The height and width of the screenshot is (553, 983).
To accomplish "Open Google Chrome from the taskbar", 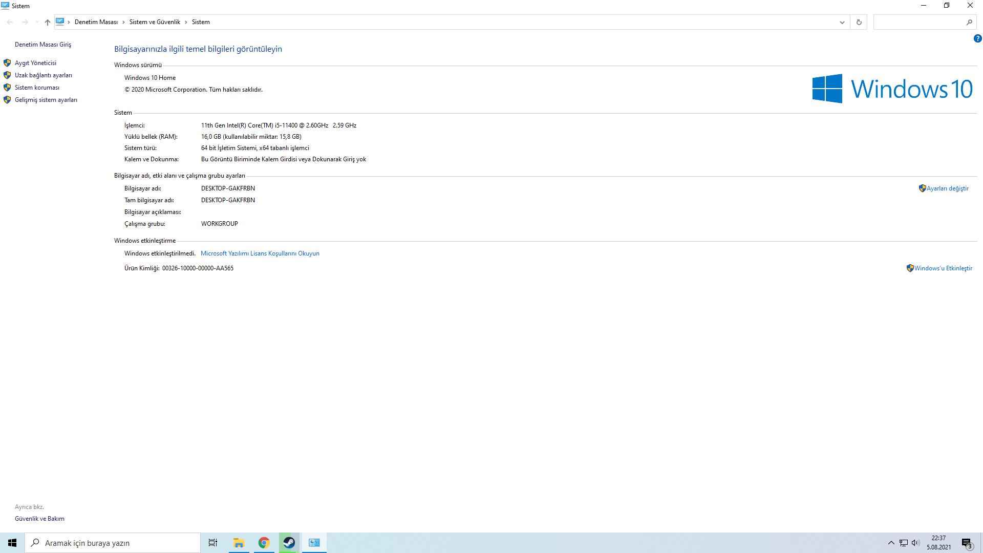I will coord(264,543).
